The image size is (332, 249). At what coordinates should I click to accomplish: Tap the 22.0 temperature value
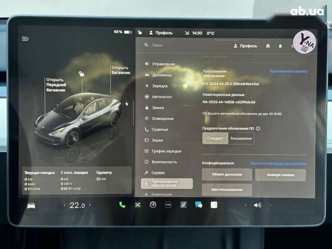(x=77, y=205)
